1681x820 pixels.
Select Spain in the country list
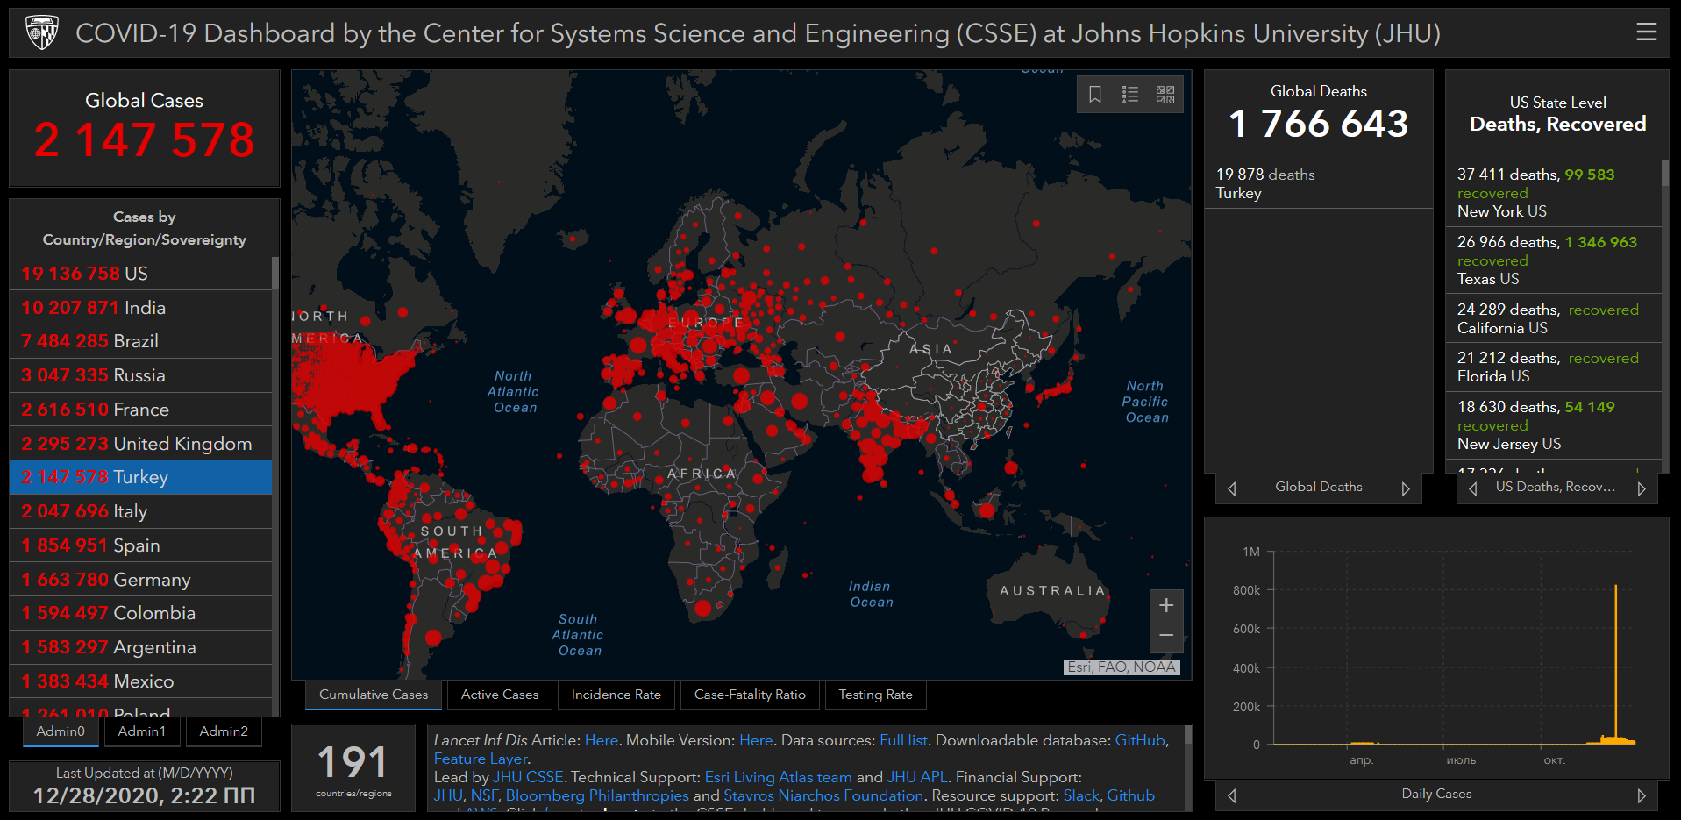click(x=140, y=545)
